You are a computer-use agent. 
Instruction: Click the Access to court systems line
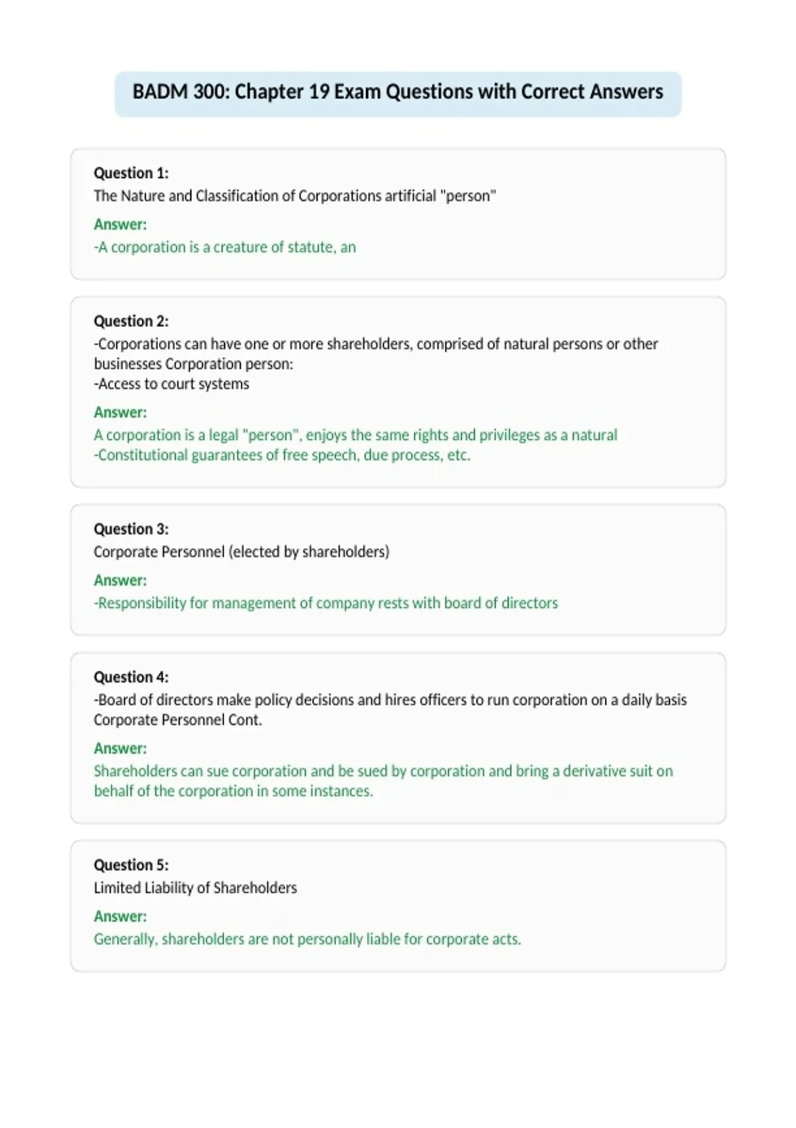click(171, 384)
